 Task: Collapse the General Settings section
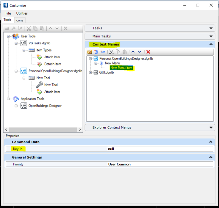pyautogui.click(x=211, y=157)
